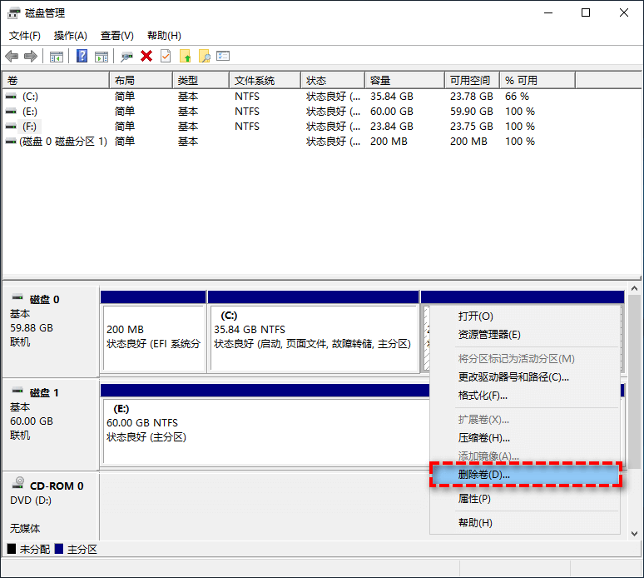Click the Disk Management title bar icon
The width and height of the screenshot is (644, 578).
coord(13,13)
